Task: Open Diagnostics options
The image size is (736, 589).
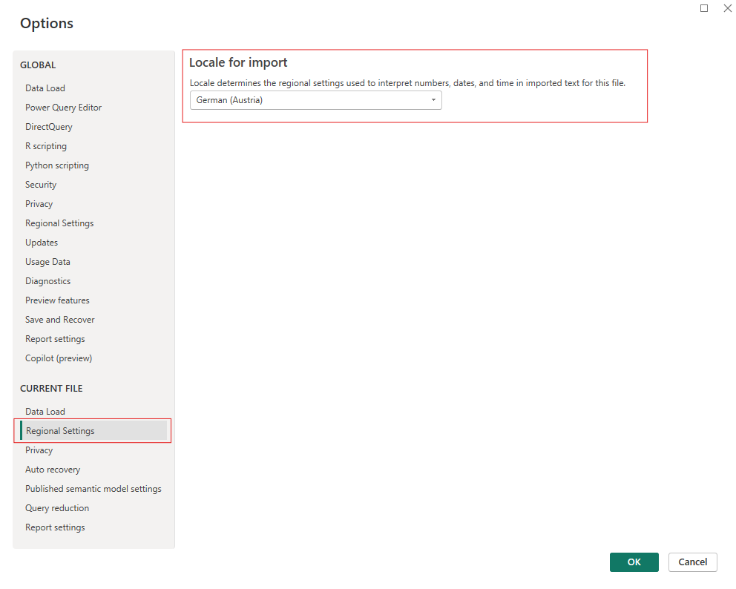Action: pyautogui.click(x=48, y=280)
